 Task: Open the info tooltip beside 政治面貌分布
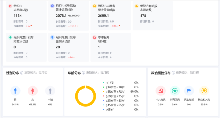[173, 73]
